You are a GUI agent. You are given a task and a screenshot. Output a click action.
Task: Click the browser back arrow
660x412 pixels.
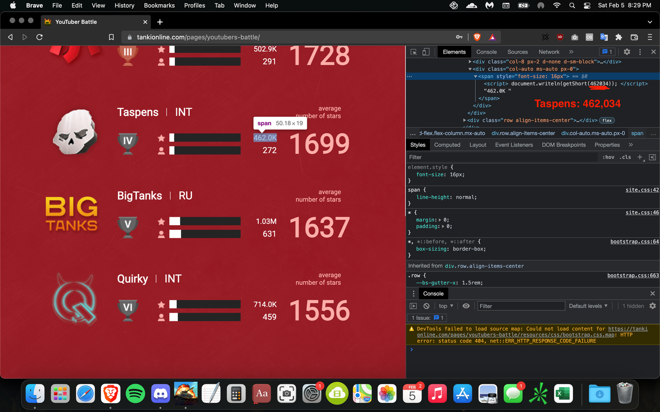tap(10, 37)
